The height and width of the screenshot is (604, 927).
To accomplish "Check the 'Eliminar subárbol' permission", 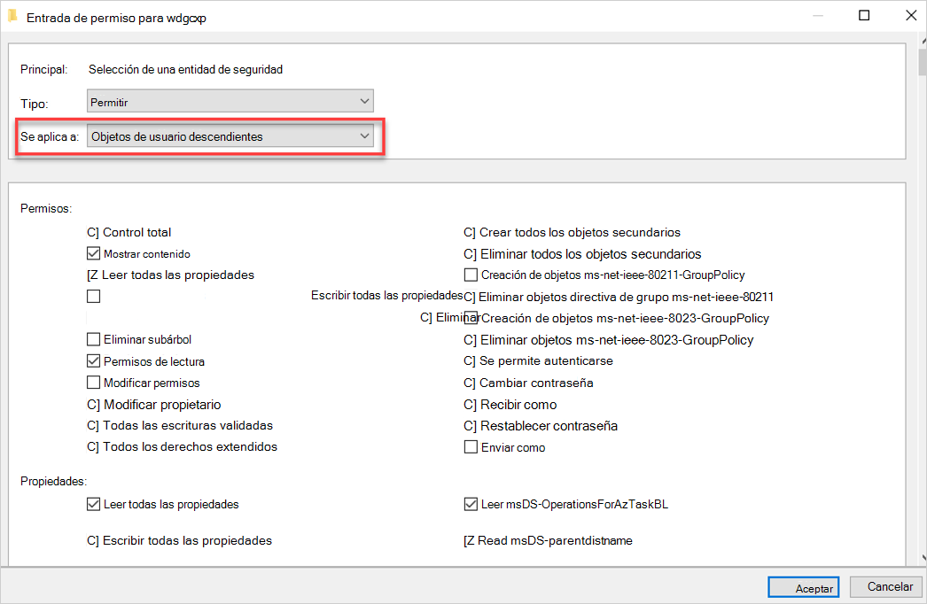I will (x=93, y=339).
